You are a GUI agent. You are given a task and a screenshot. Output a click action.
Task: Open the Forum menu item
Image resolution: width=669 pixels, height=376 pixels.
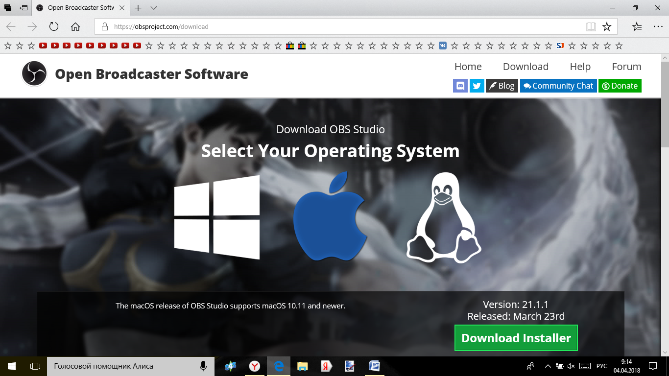coord(626,67)
